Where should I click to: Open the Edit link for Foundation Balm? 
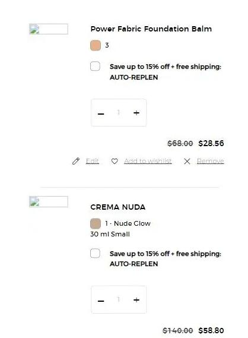93,161
